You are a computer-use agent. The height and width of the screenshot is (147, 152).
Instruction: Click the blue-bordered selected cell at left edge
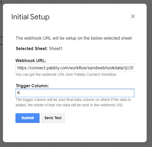(1, 41)
